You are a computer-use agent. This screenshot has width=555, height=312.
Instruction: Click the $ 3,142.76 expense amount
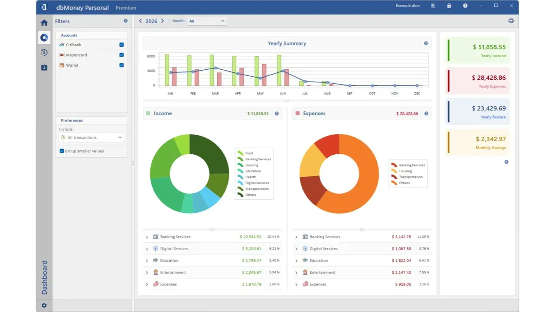click(x=401, y=237)
